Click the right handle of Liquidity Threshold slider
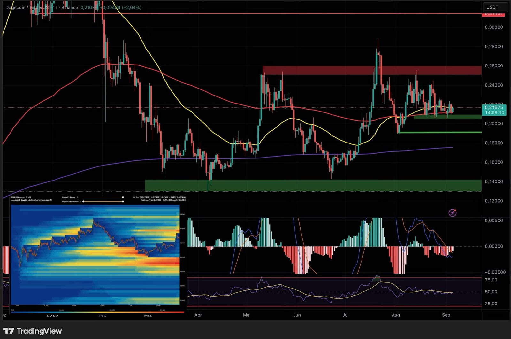511x339 pixels. pyautogui.click(x=123, y=201)
